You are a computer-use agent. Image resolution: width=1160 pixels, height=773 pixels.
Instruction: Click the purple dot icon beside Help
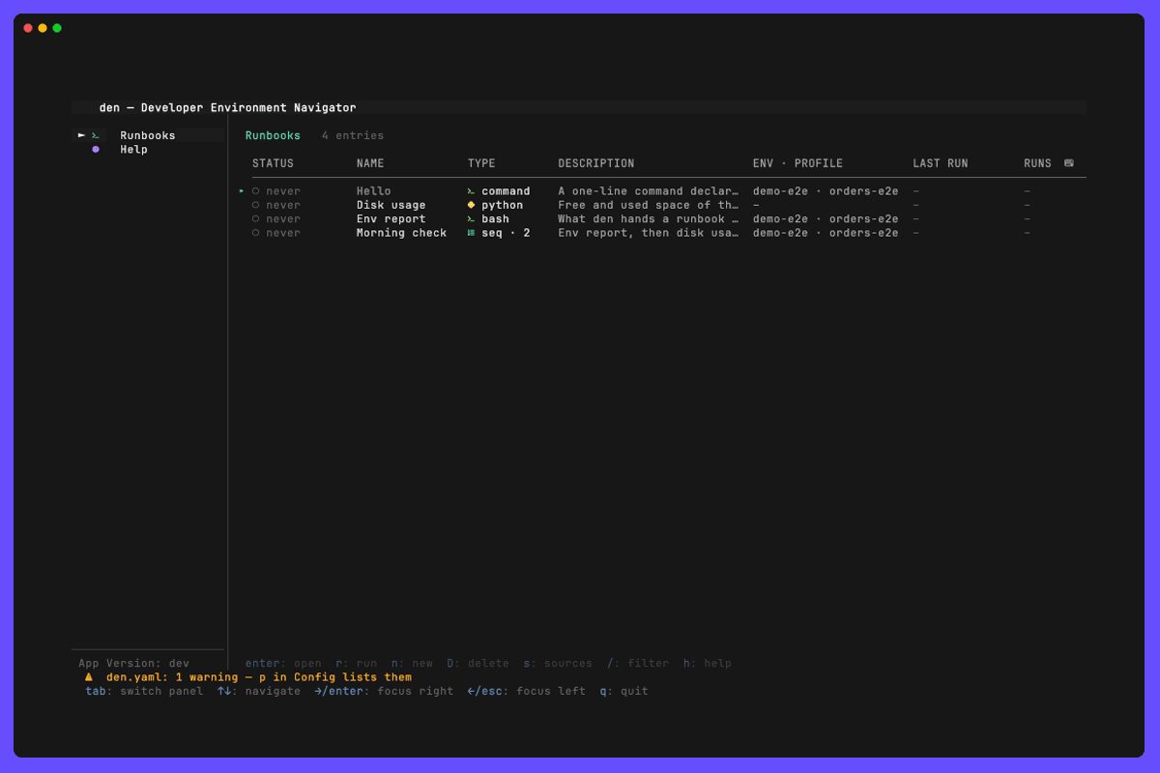[96, 150]
